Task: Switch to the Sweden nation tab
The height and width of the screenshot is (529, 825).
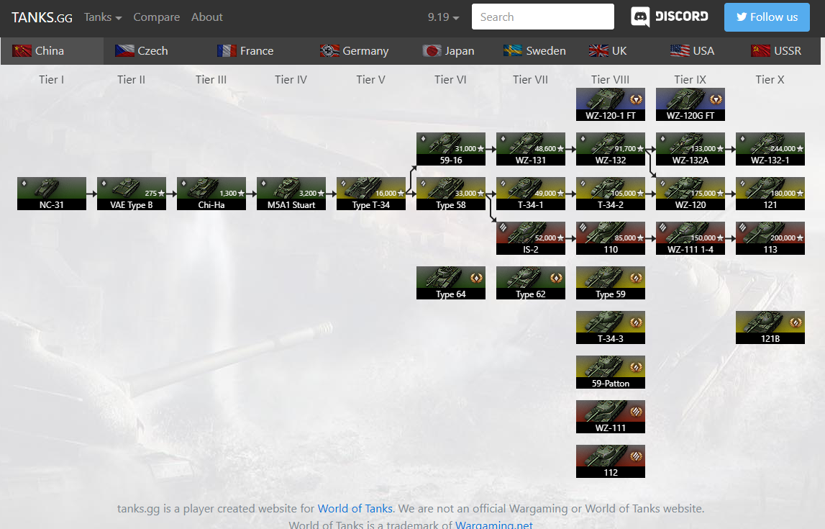Action: (534, 51)
